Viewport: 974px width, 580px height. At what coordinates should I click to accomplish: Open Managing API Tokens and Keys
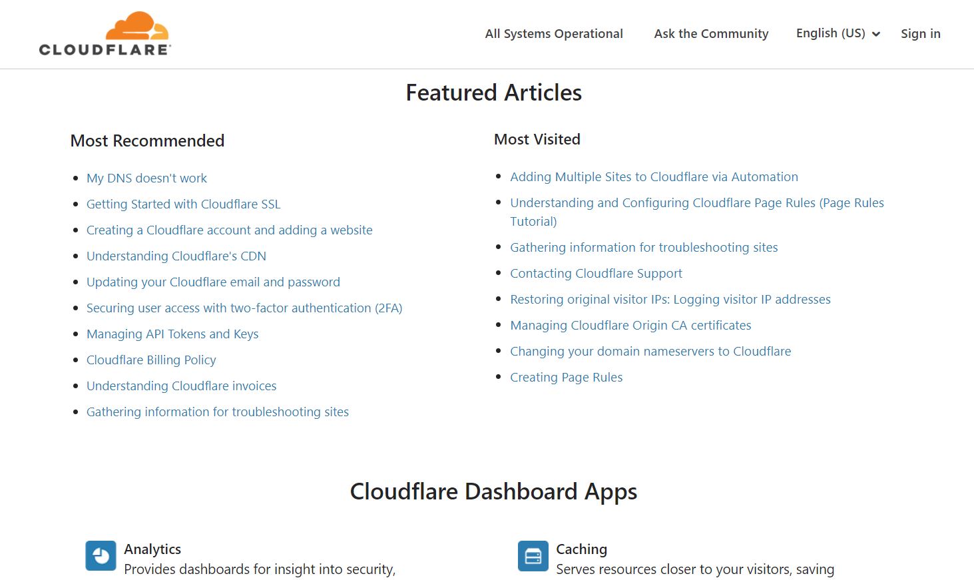(172, 334)
